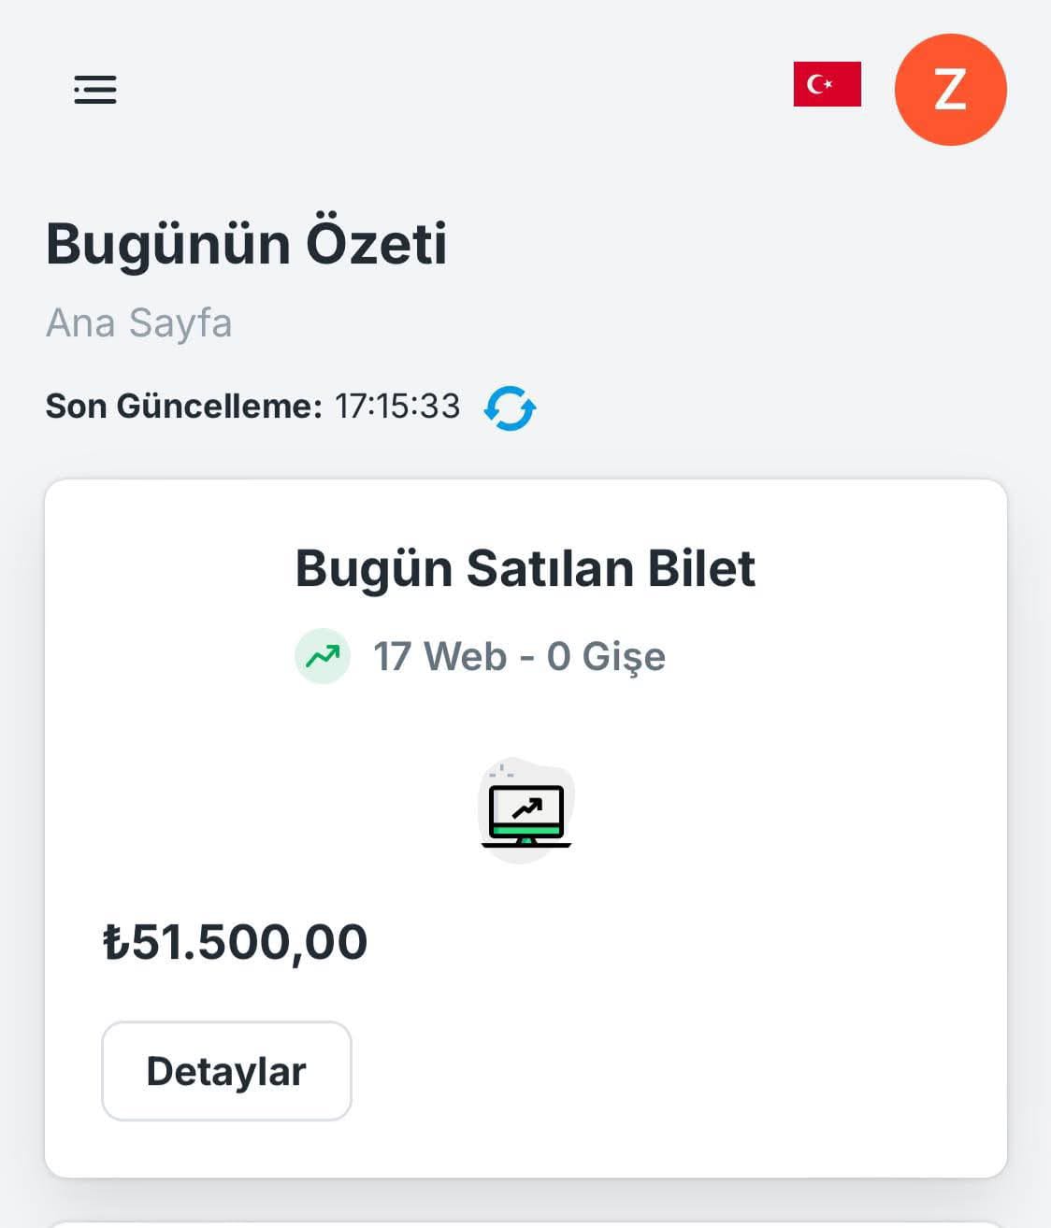The image size is (1051, 1228).
Task: Click the Son Güncelleme label
Action: 184,407
